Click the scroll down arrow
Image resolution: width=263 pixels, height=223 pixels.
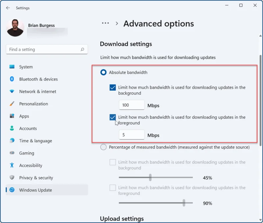tap(260, 220)
